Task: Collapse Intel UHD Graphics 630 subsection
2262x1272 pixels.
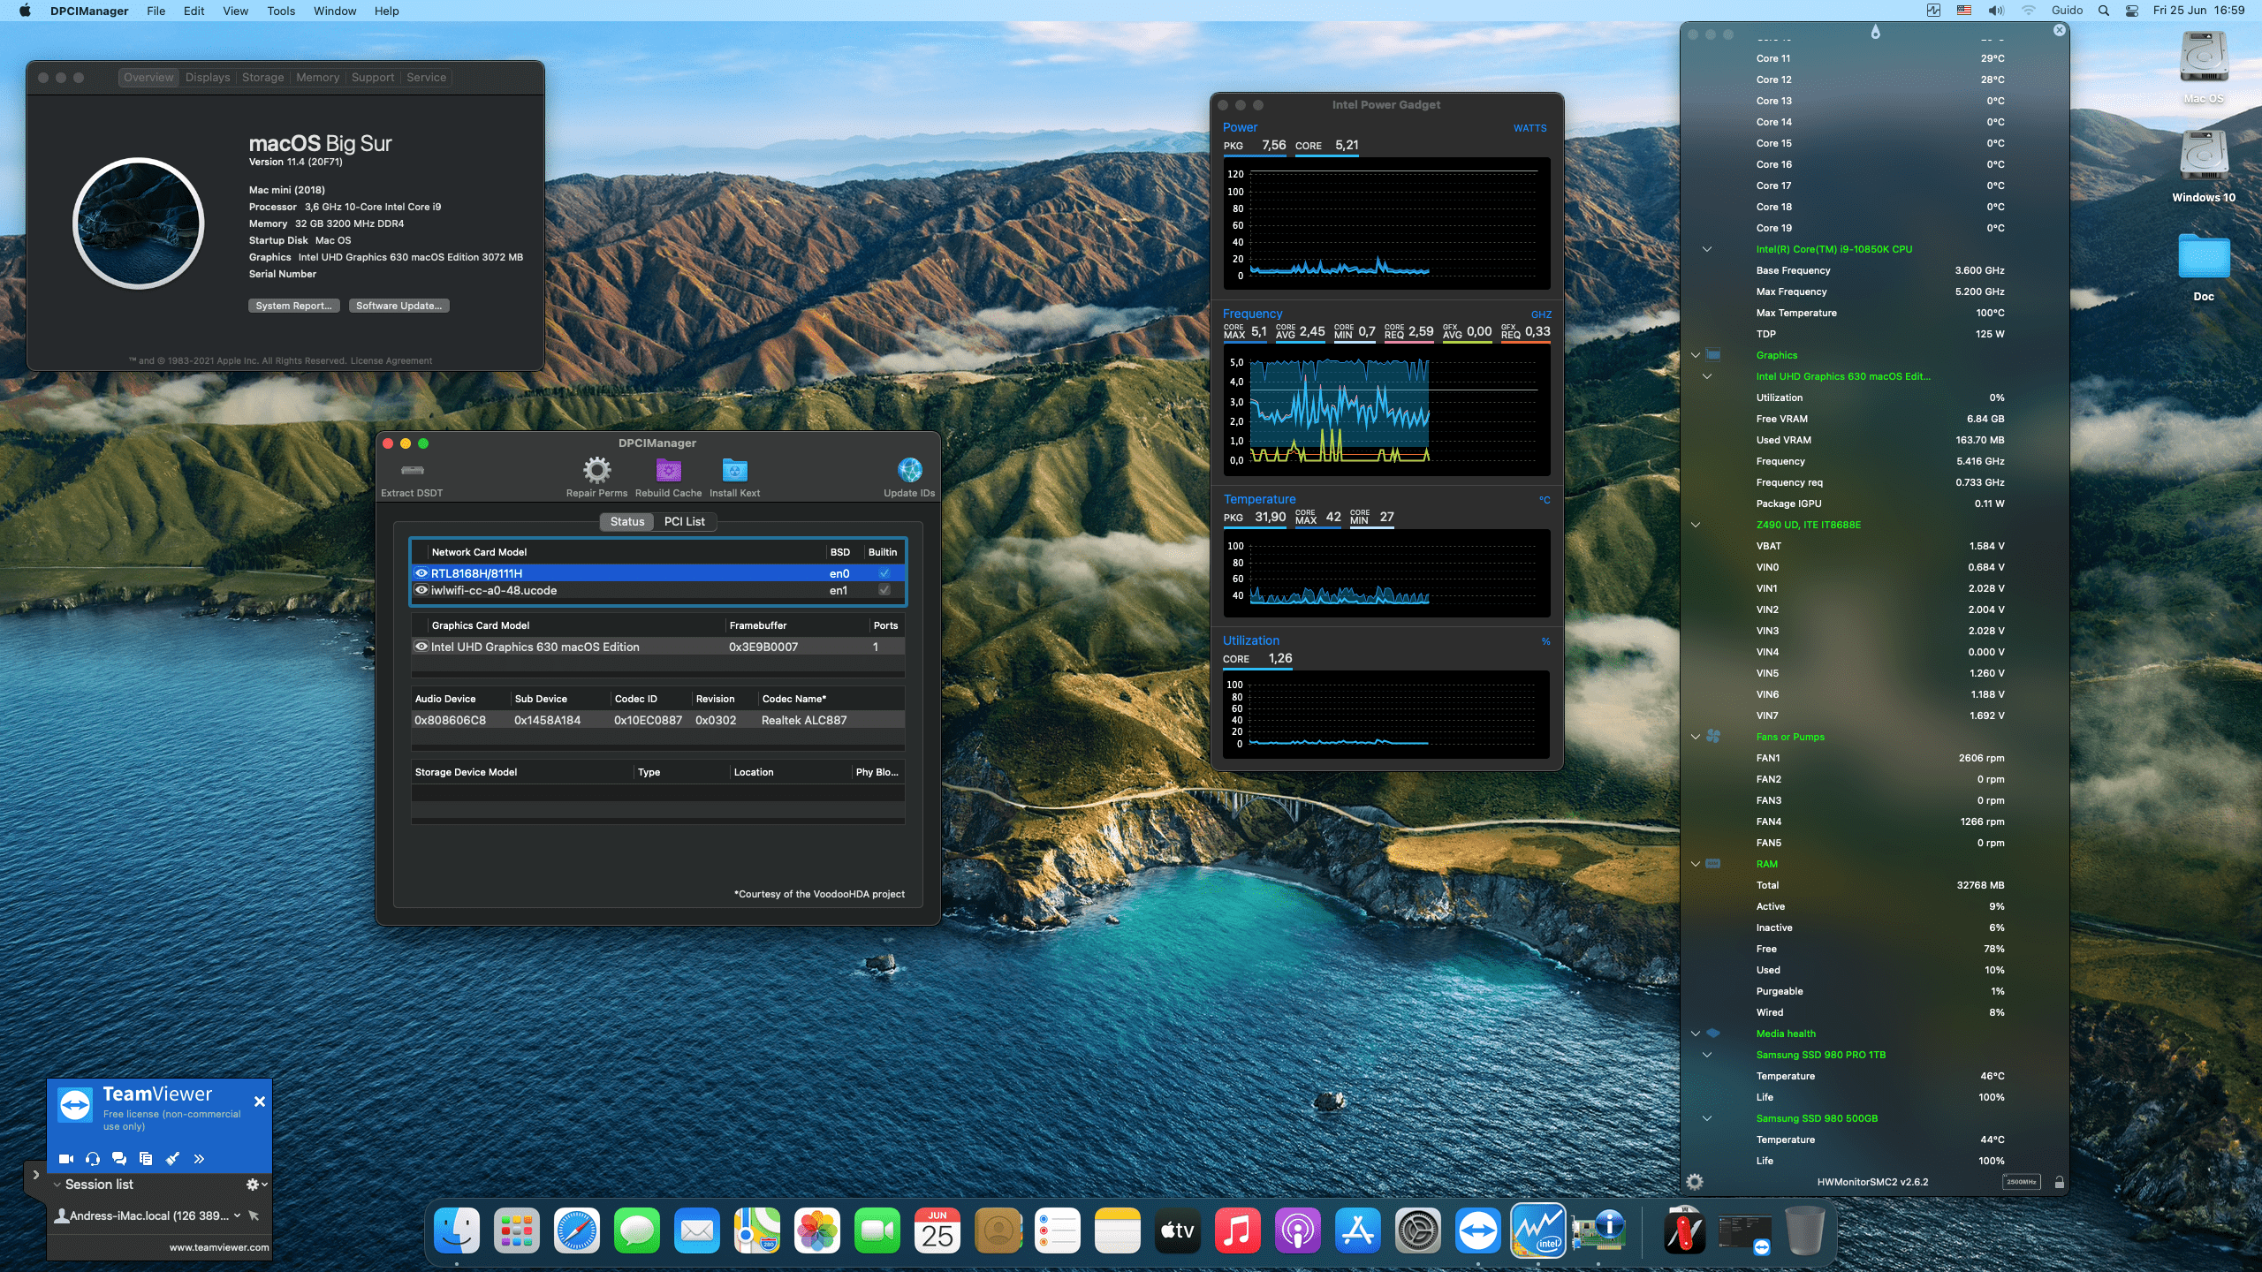Action: [1707, 376]
